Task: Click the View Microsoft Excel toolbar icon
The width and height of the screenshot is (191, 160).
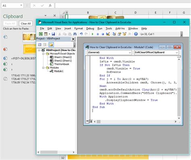Action: (41, 34)
